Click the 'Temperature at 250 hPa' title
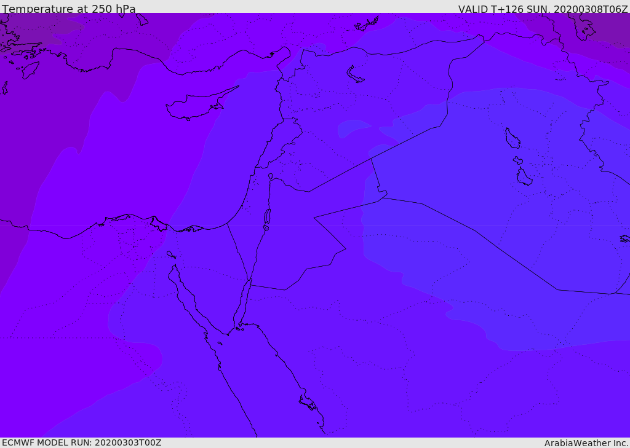The width and height of the screenshot is (630, 448). pyautogui.click(x=69, y=9)
